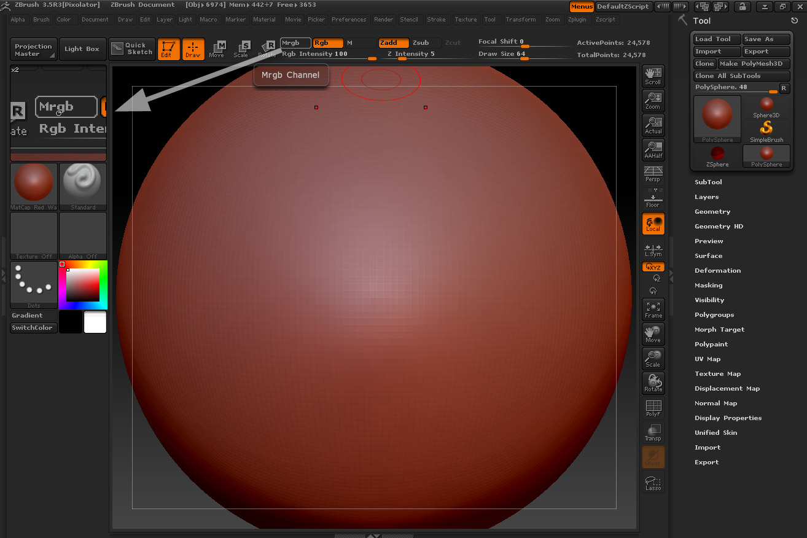Enable PolyF polyframe display

click(x=653, y=408)
